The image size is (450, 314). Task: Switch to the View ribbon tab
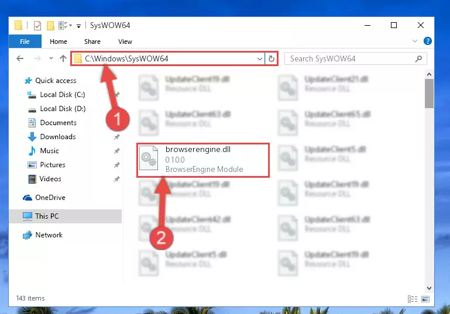[125, 42]
